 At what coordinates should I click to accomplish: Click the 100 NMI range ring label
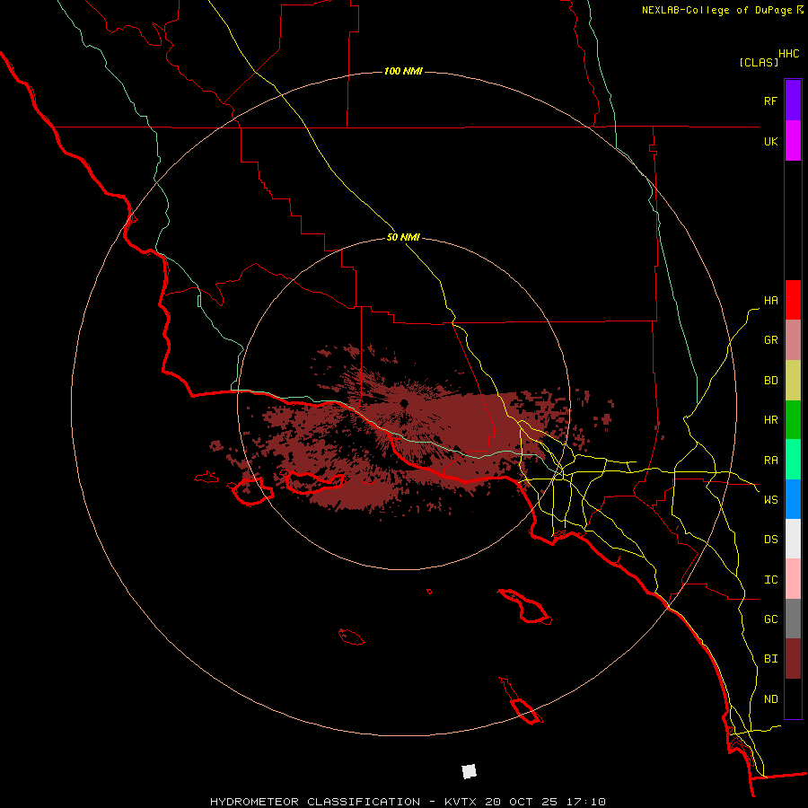[403, 71]
